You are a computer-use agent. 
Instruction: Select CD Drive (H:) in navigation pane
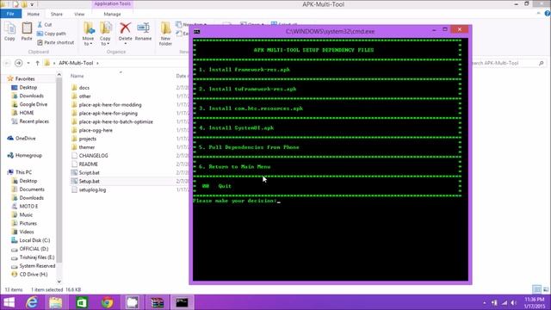[34, 274]
